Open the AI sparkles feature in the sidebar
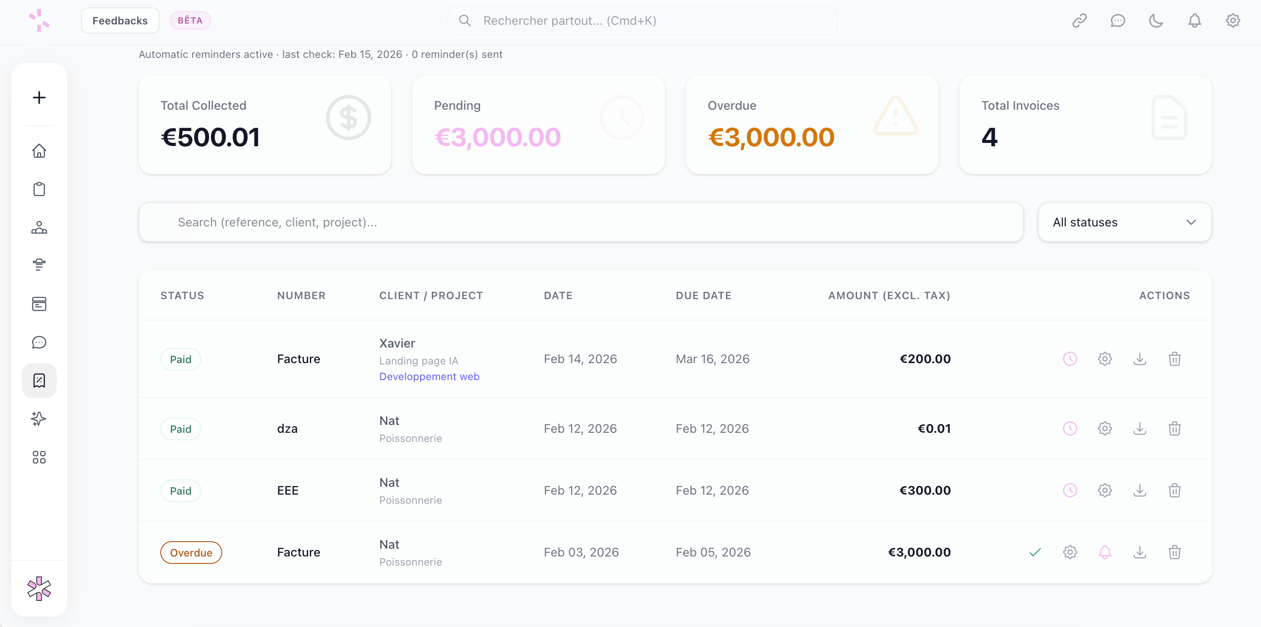1261x627 pixels. point(39,418)
